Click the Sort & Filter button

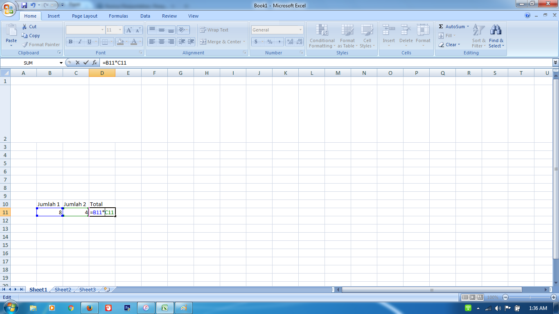click(x=479, y=36)
